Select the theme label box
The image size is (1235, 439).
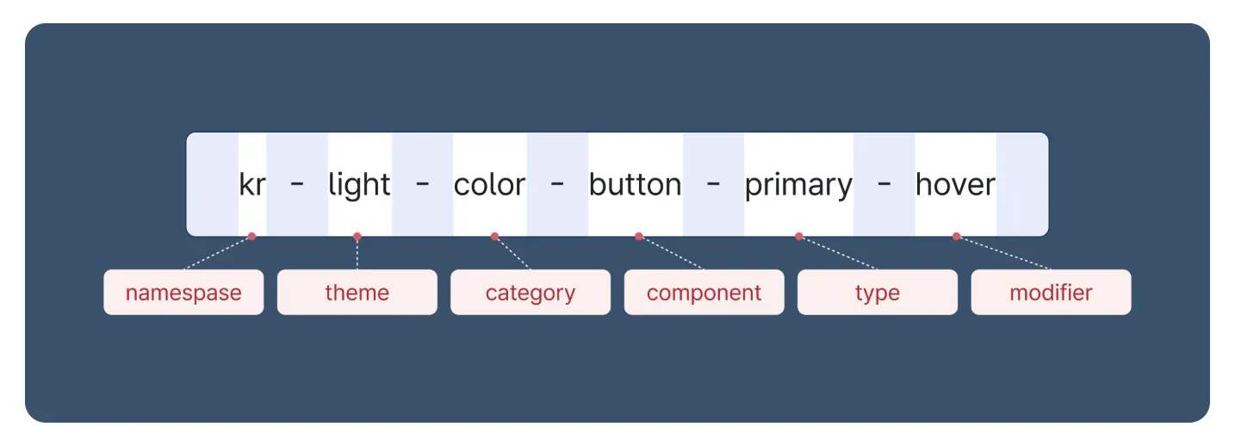(357, 293)
